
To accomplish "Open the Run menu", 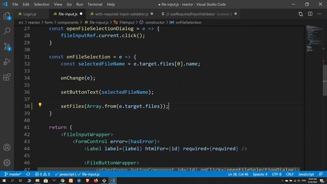I will click(80, 4).
